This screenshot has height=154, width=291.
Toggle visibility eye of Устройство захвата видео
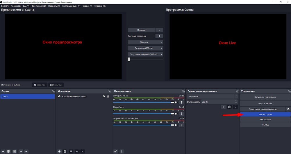(104, 96)
